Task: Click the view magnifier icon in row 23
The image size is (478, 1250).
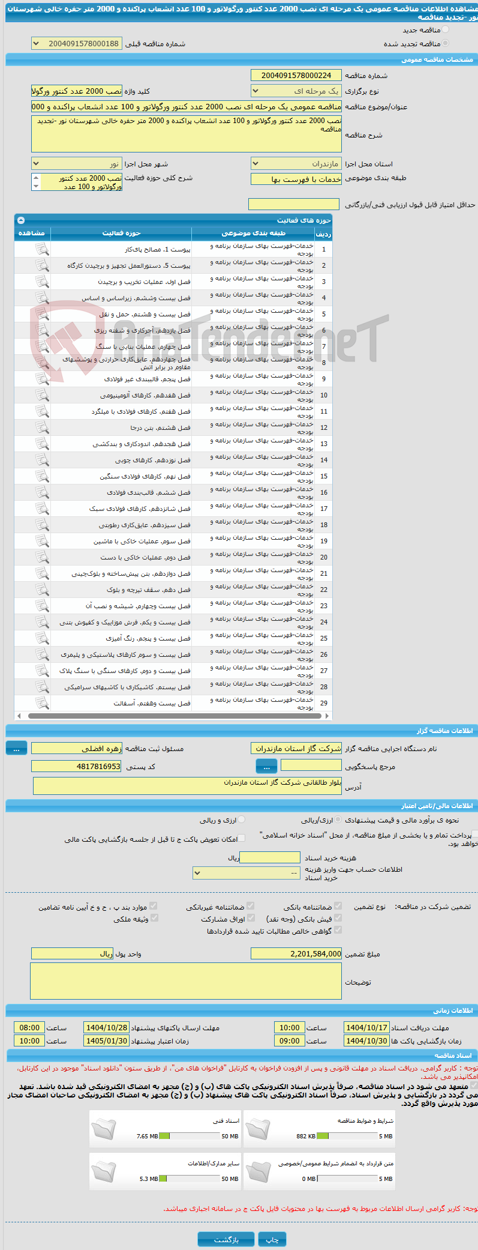Action: pyautogui.click(x=42, y=606)
